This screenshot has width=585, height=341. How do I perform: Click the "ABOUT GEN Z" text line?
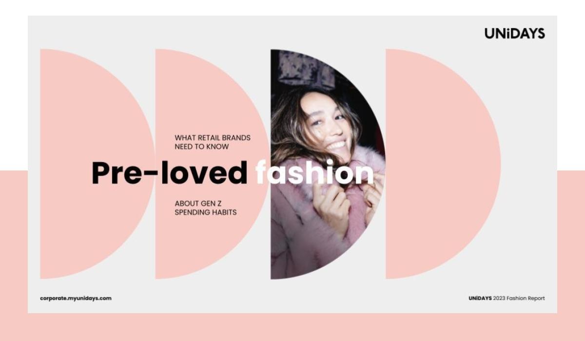tap(198, 204)
